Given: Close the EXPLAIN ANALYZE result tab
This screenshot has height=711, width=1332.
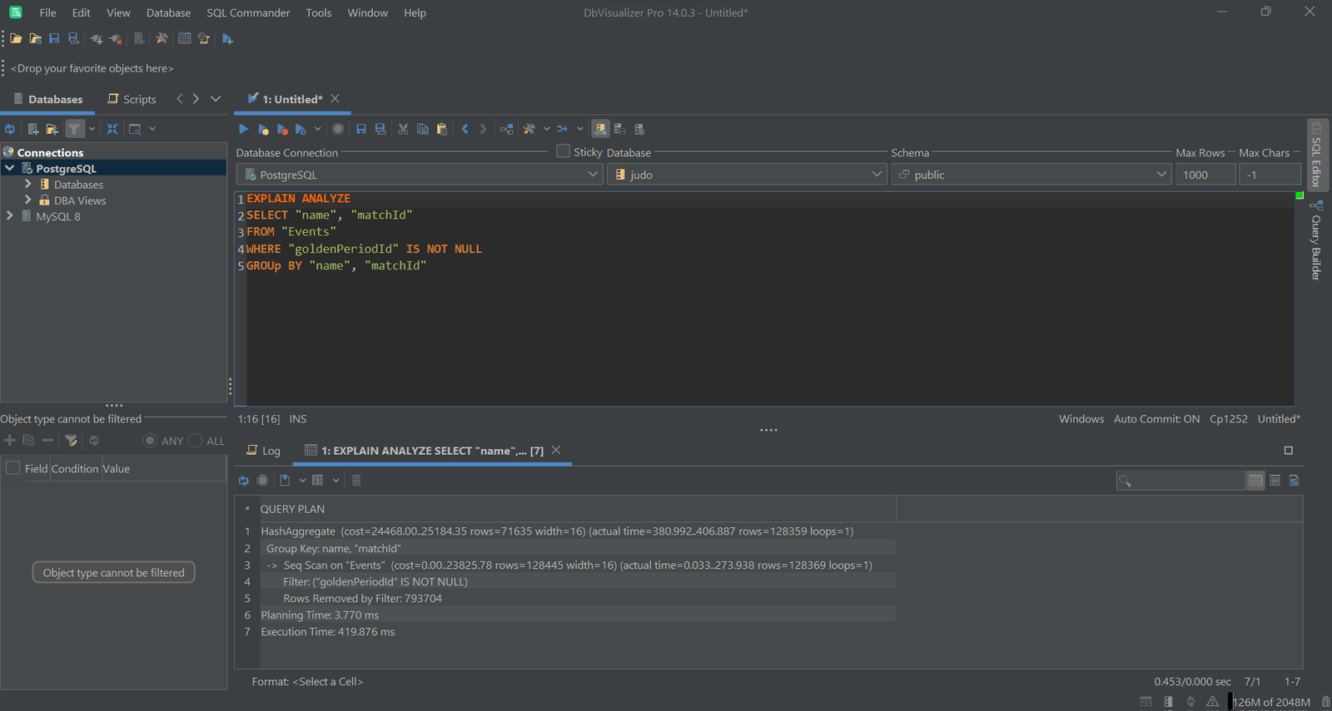Looking at the screenshot, I should 556,450.
